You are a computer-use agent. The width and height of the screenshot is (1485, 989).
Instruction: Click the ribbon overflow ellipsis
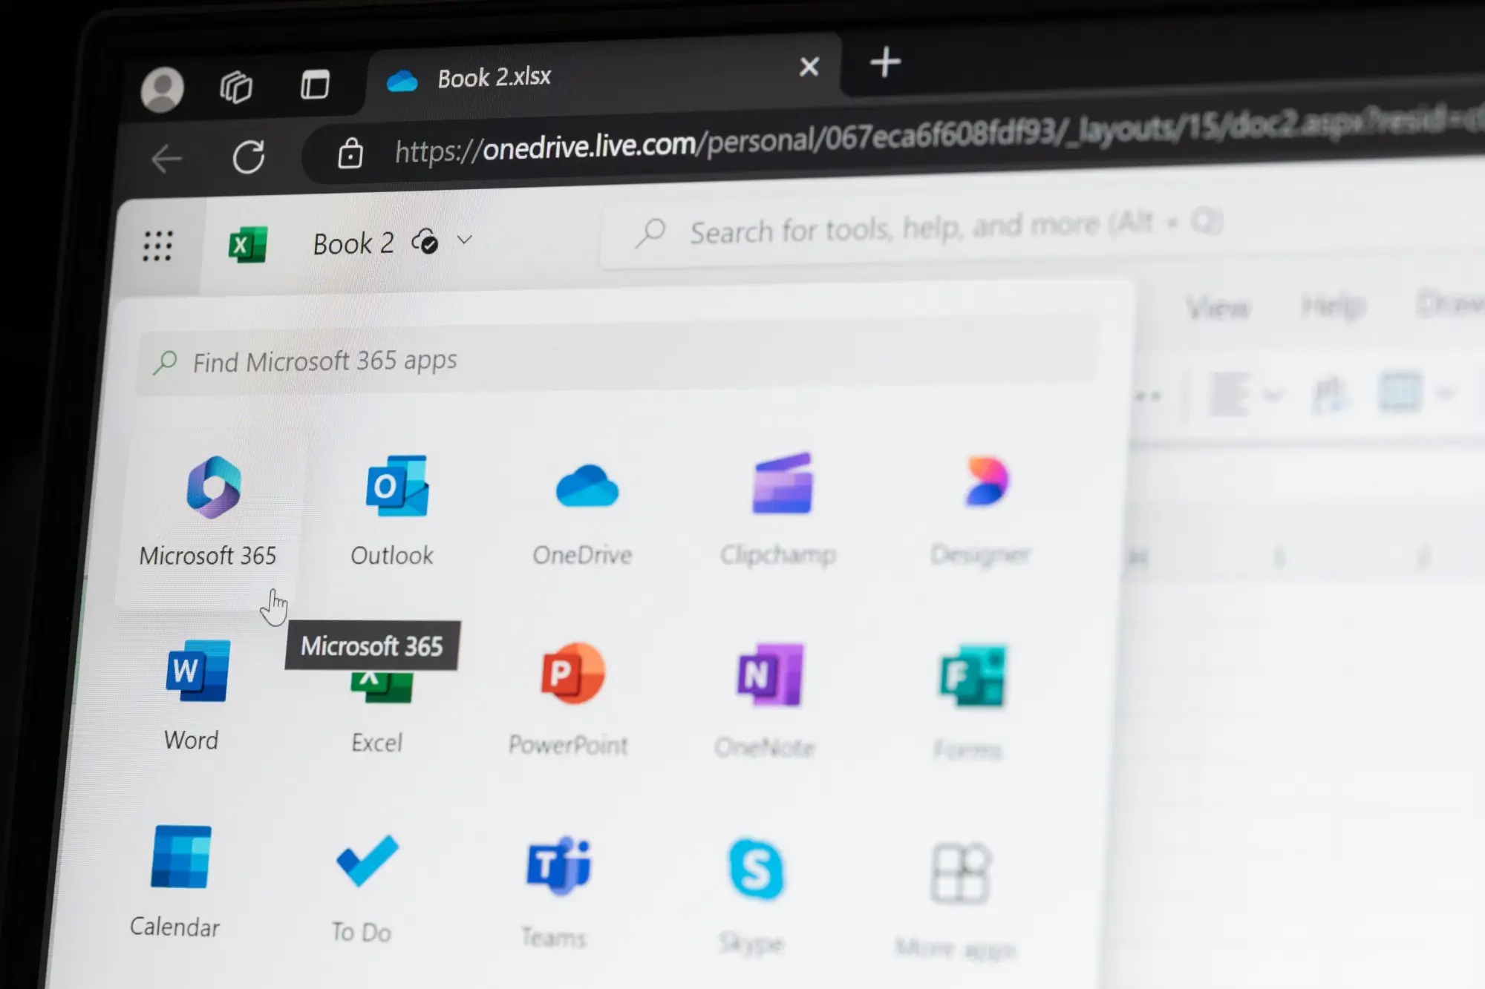tap(1148, 397)
